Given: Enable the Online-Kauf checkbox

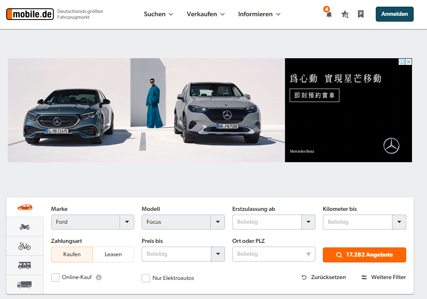Looking at the screenshot, I should coord(55,277).
